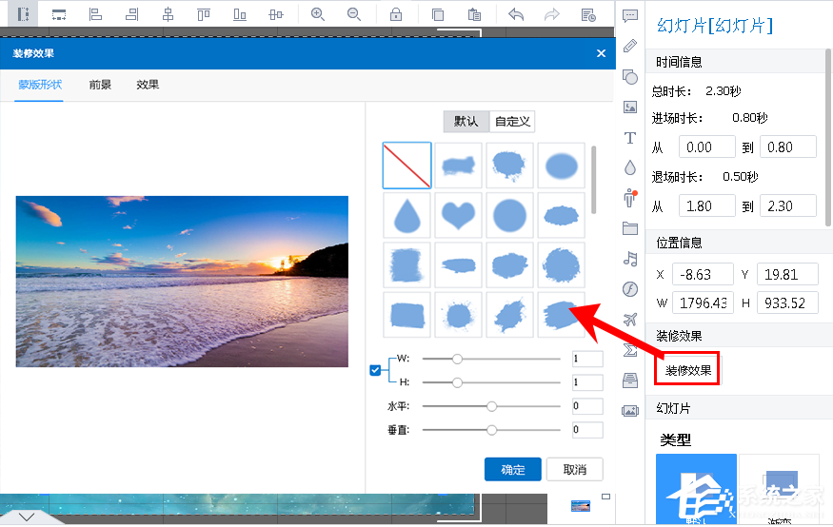The width and height of the screenshot is (833, 527).
Task: Toggle the W/H lock ratio checkbox
Action: pyautogui.click(x=375, y=370)
